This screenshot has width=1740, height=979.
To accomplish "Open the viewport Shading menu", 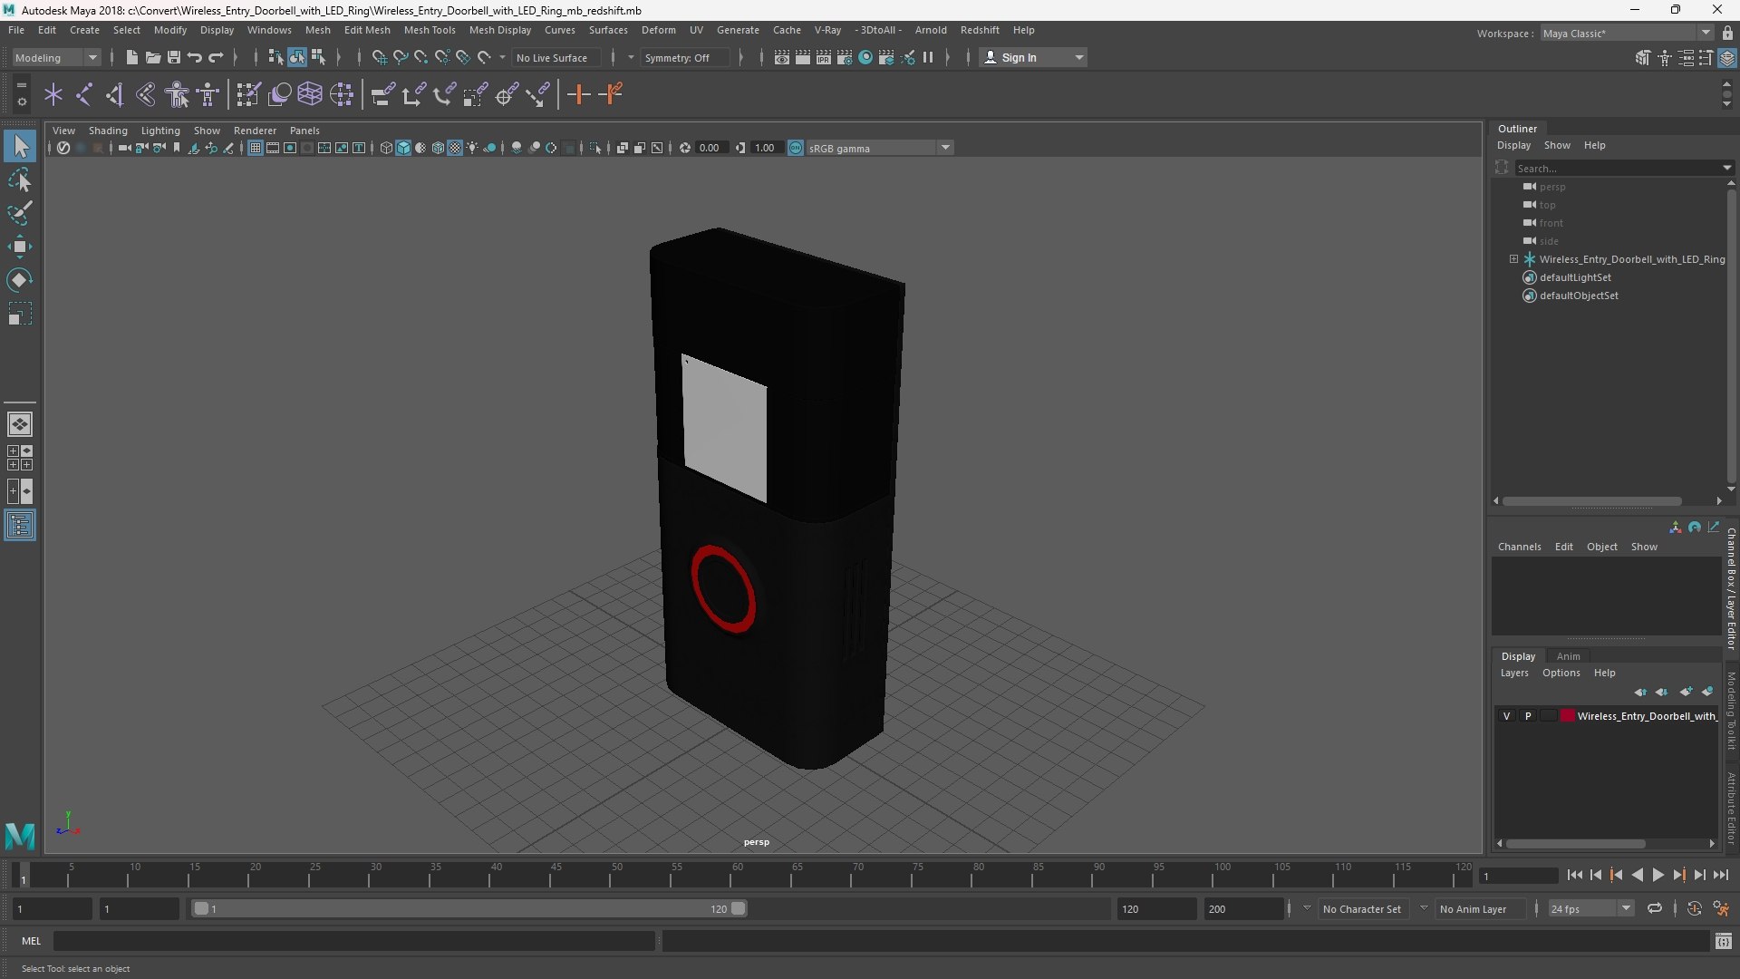I will [x=108, y=131].
